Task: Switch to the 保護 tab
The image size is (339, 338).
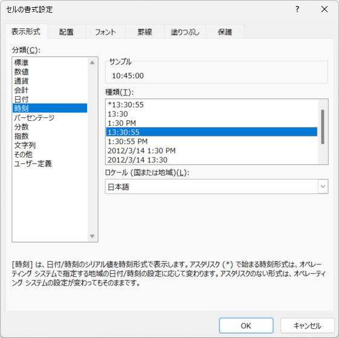Action: click(225, 32)
